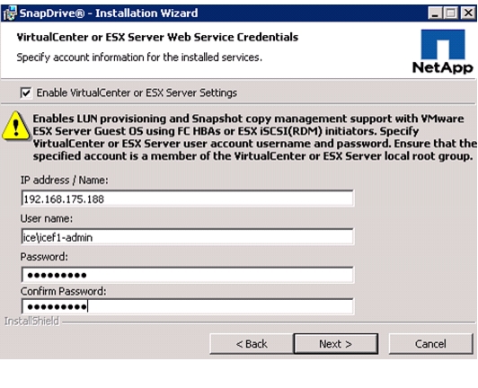Click the SnapDrive installer title bar icon
This screenshot has height=388, width=478.
[9, 13]
